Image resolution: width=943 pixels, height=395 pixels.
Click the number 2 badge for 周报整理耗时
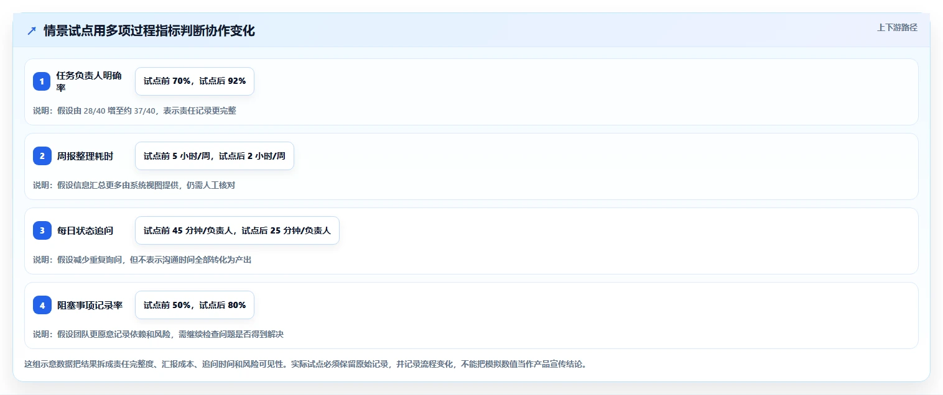pyautogui.click(x=42, y=156)
